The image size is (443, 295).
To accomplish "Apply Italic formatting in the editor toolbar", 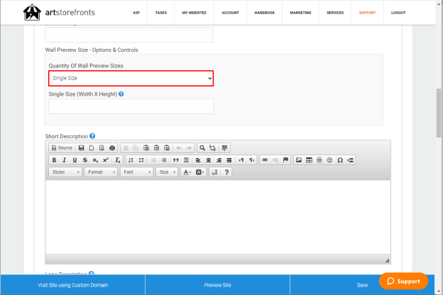I will coord(64,160).
